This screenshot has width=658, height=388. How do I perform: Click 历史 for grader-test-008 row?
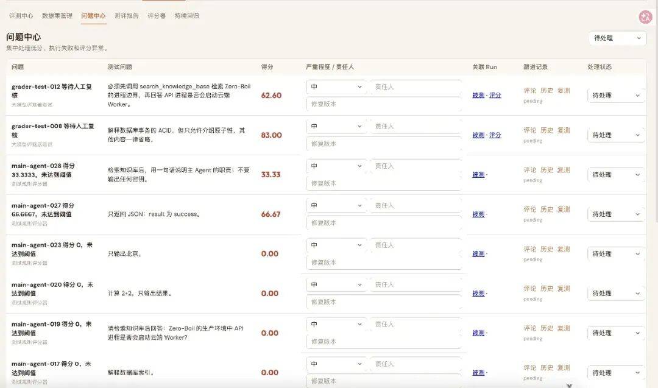547,130
